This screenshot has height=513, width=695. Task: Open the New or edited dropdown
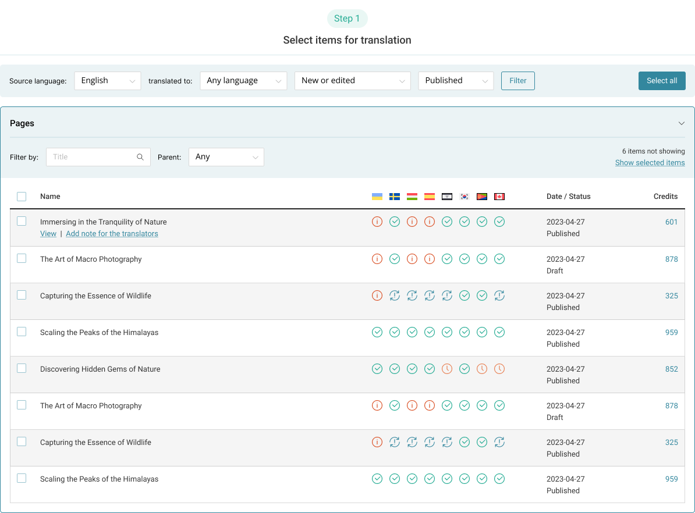pos(352,81)
